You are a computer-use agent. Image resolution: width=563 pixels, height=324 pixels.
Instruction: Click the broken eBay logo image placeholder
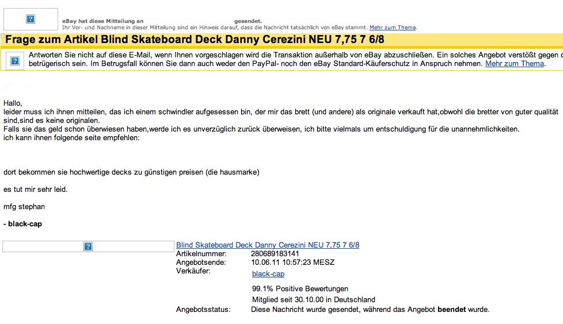[31, 19]
